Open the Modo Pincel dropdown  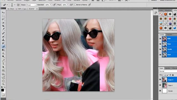31,5
